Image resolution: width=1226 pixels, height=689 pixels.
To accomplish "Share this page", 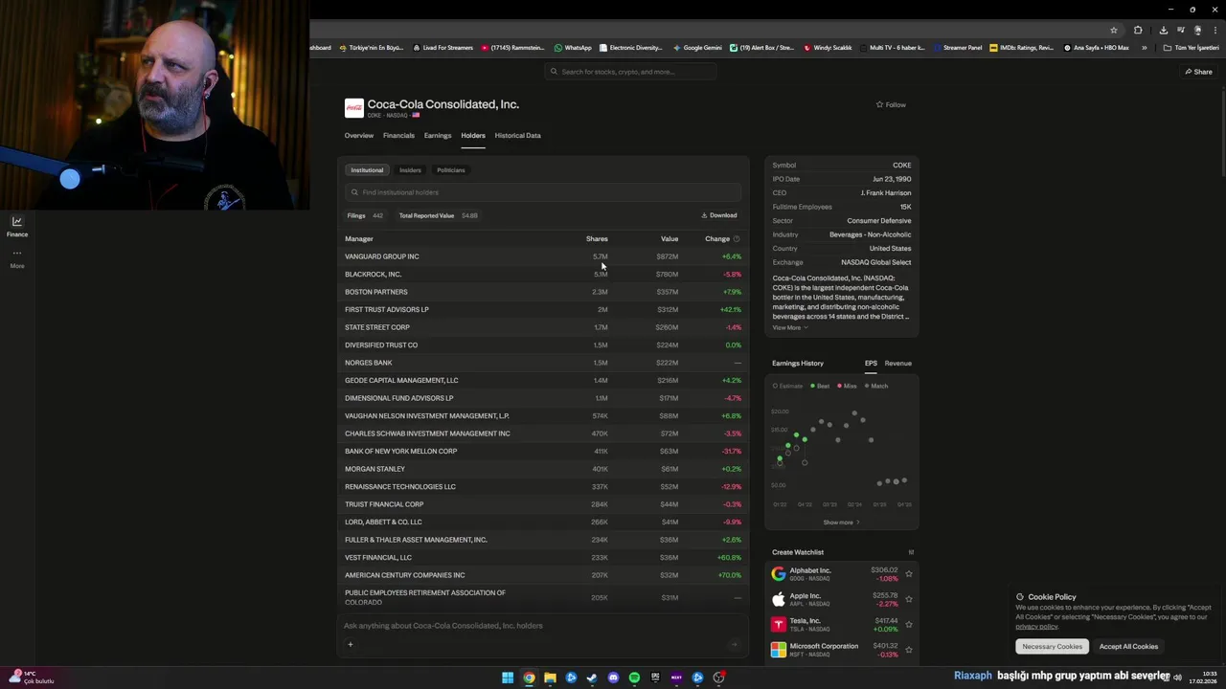I will [x=1198, y=72].
